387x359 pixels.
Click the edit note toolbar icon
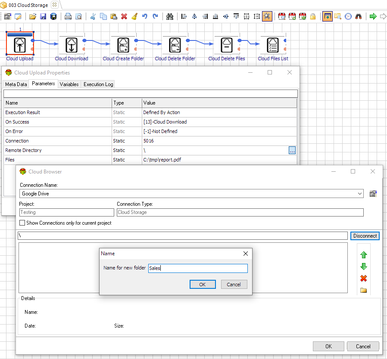[x=18, y=16]
